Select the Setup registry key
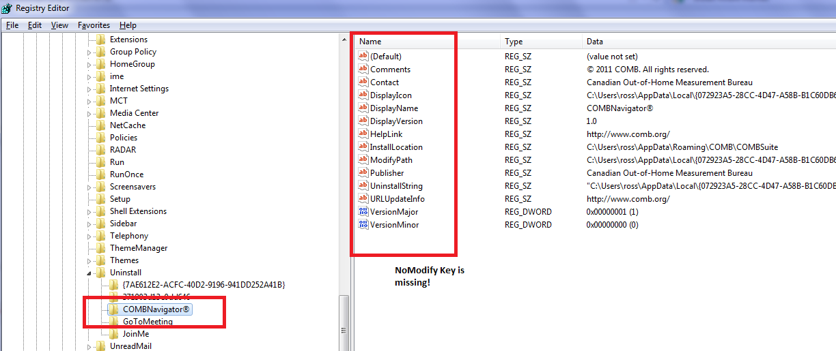The image size is (836, 351). point(120,199)
